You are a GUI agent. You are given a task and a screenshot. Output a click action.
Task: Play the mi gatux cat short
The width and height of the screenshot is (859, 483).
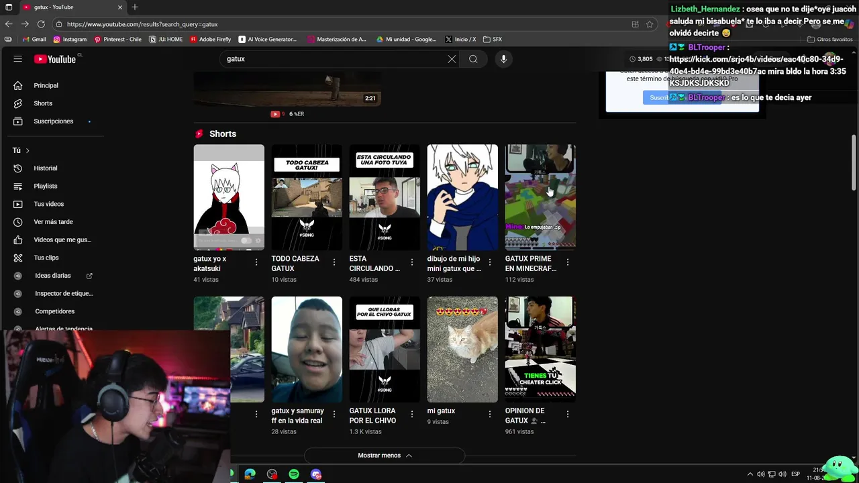tap(462, 350)
